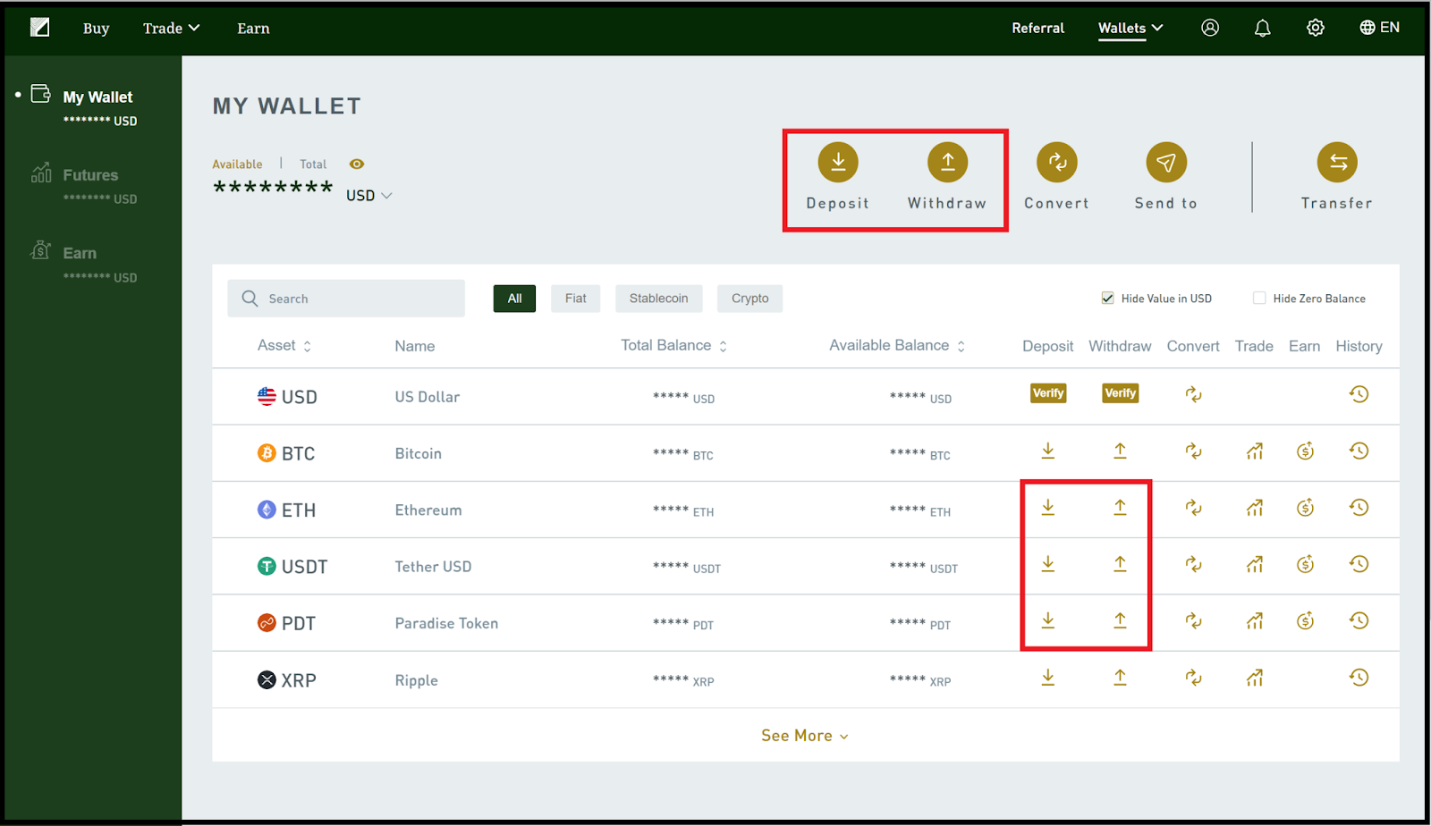The width and height of the screenshot is (1431, 826).
Task: Deposit Ethereum via ETH row arrow
Action: pyautogui.click(x=1048, y=508)
